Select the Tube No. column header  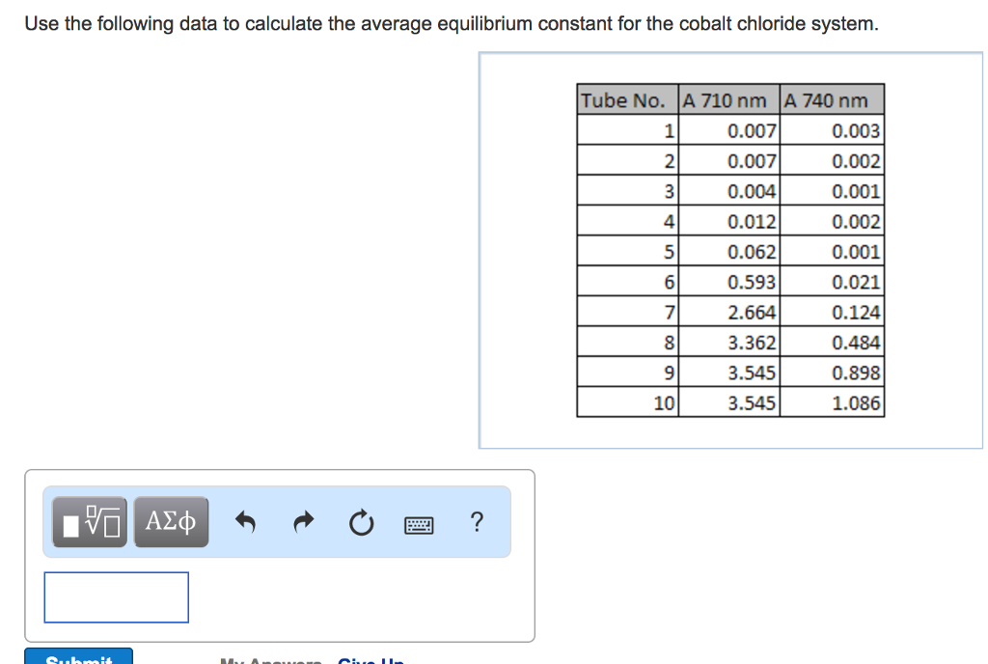[x=626, y=99]
